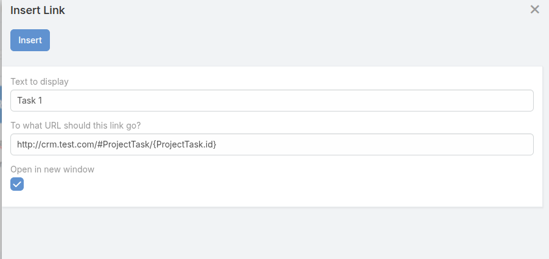Screen dimensions: 549x259
Task: Focus the link URL input field
Action: pos(272,144)
